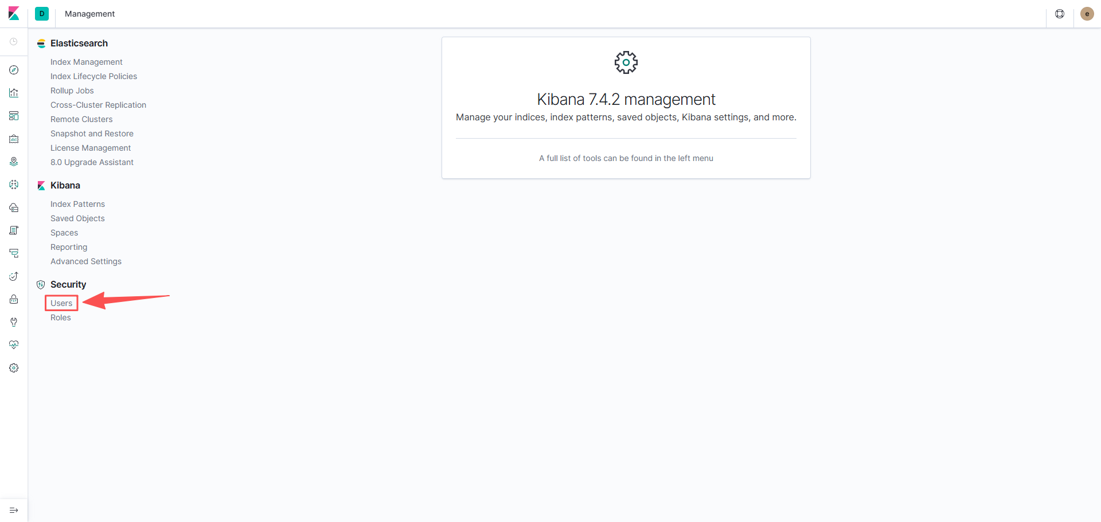Show recently viewed items clock icon
Screen dimensions: 1101x522
14,42
